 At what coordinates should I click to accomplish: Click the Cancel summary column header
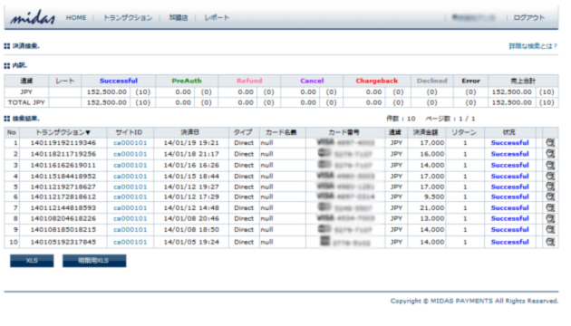312,81
